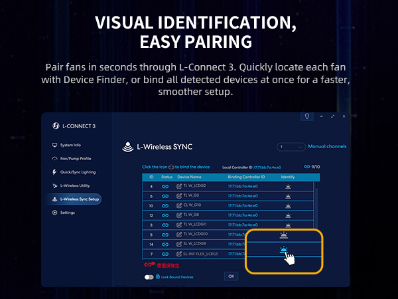Open System Info in the sidebar
Viewport: 398px width, 299px height.
(66, 145)
